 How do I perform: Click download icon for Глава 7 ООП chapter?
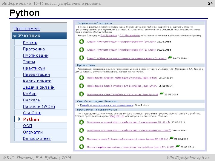(82, 58)
